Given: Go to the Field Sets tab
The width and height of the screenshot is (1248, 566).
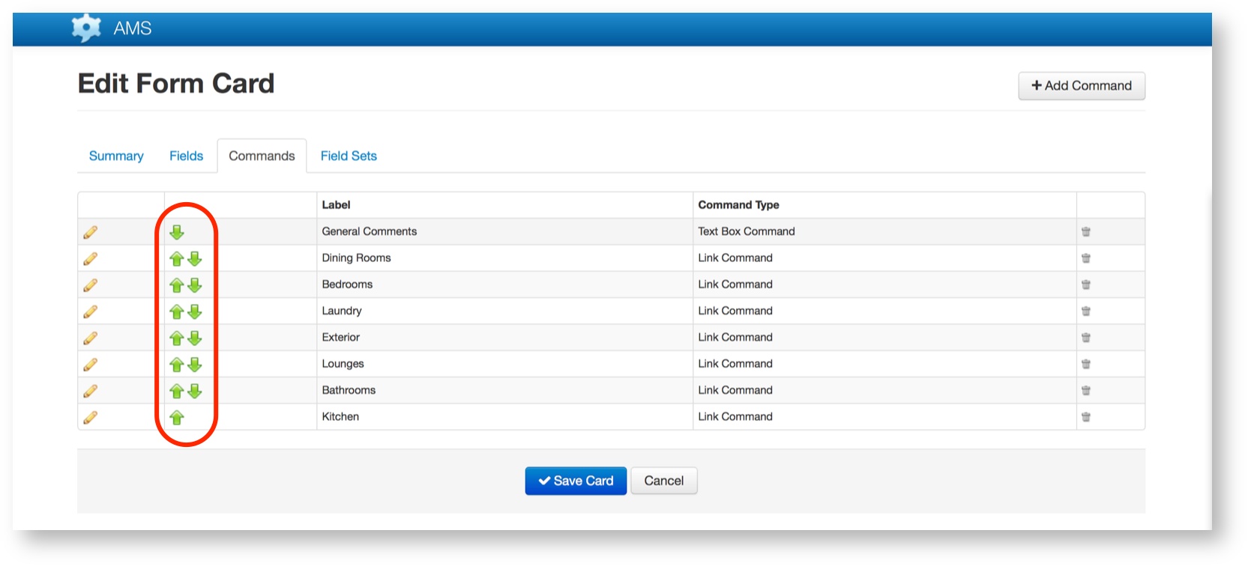Looking at the screenshot, I should click(349, 156).
